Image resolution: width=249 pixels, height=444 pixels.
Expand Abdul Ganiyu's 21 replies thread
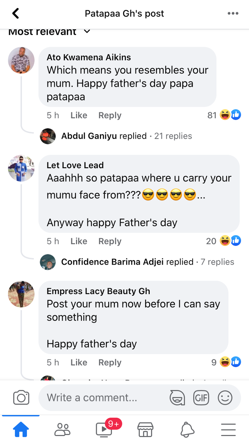[126, 136]
